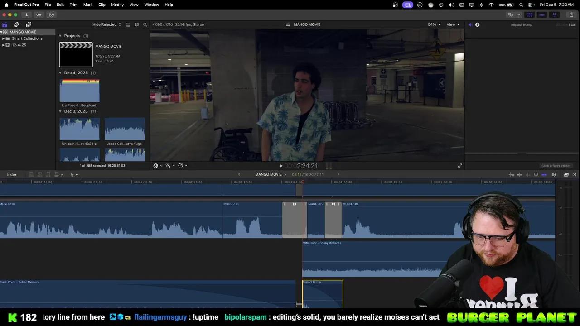Open the Photos and Audio sidebar
This screenshot has width=580, height=326.
(x=17, y=24)
